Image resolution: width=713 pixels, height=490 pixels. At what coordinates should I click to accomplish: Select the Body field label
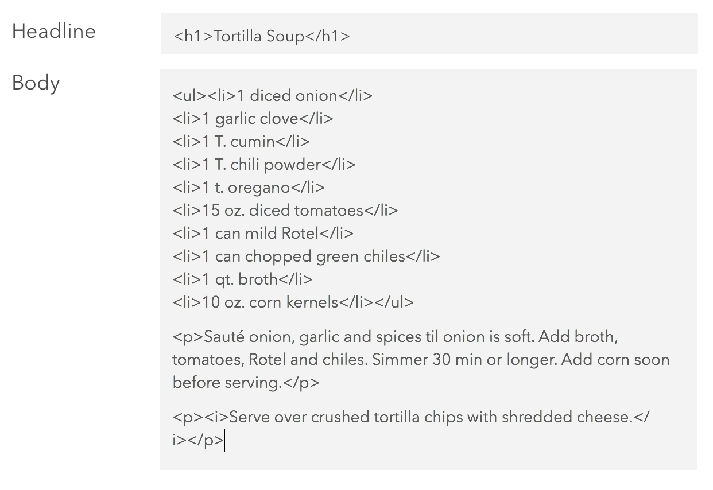point(36,83)
